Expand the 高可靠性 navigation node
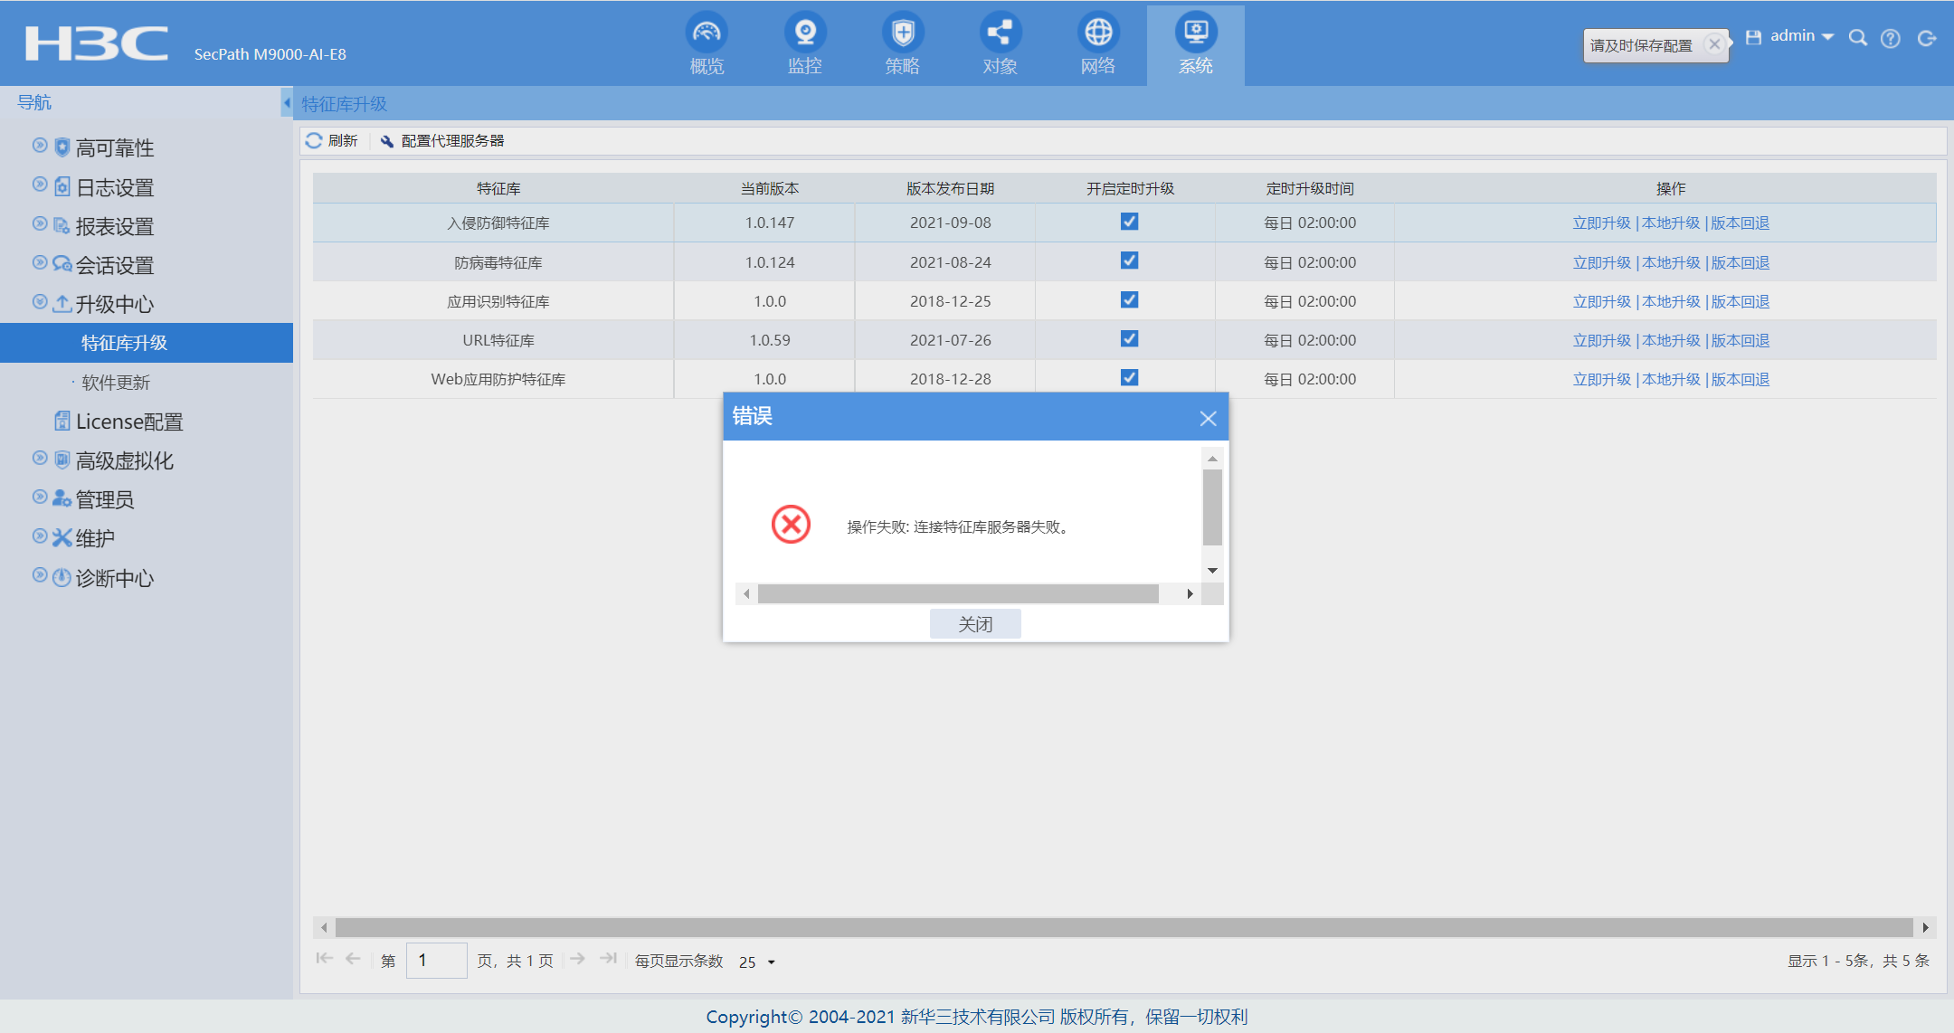This screenshot has height=1033, width=1954. [40, 146]
